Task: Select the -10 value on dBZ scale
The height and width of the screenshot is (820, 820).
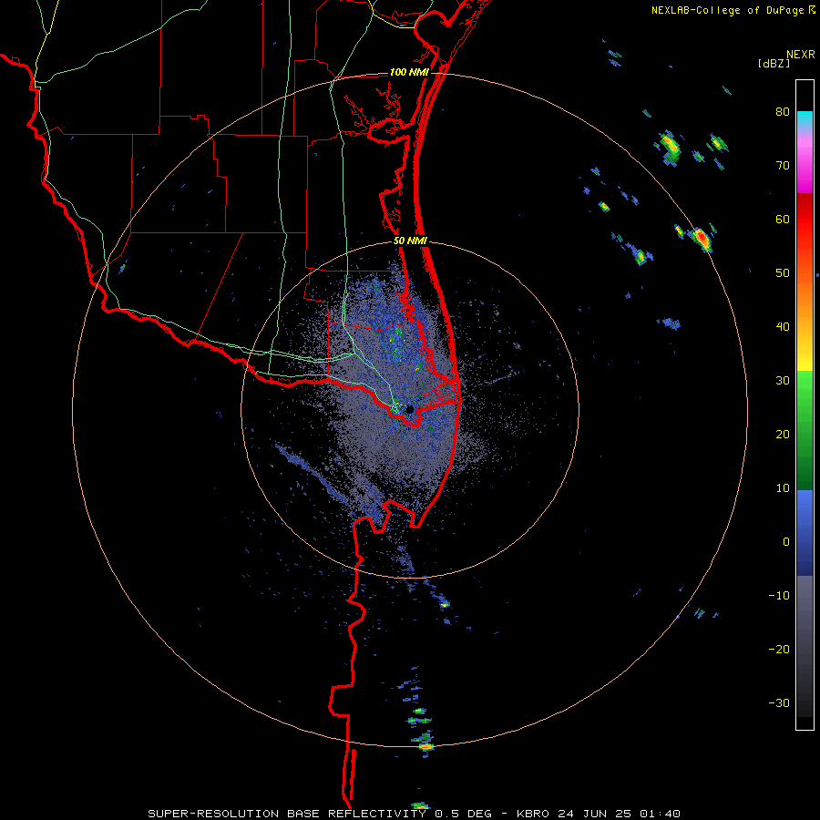Action: pyautogui.click(x=779, y=596)
